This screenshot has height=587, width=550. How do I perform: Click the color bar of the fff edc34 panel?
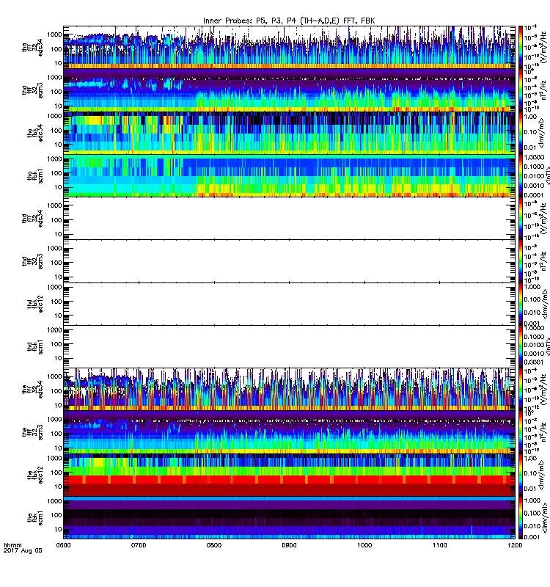521,389
